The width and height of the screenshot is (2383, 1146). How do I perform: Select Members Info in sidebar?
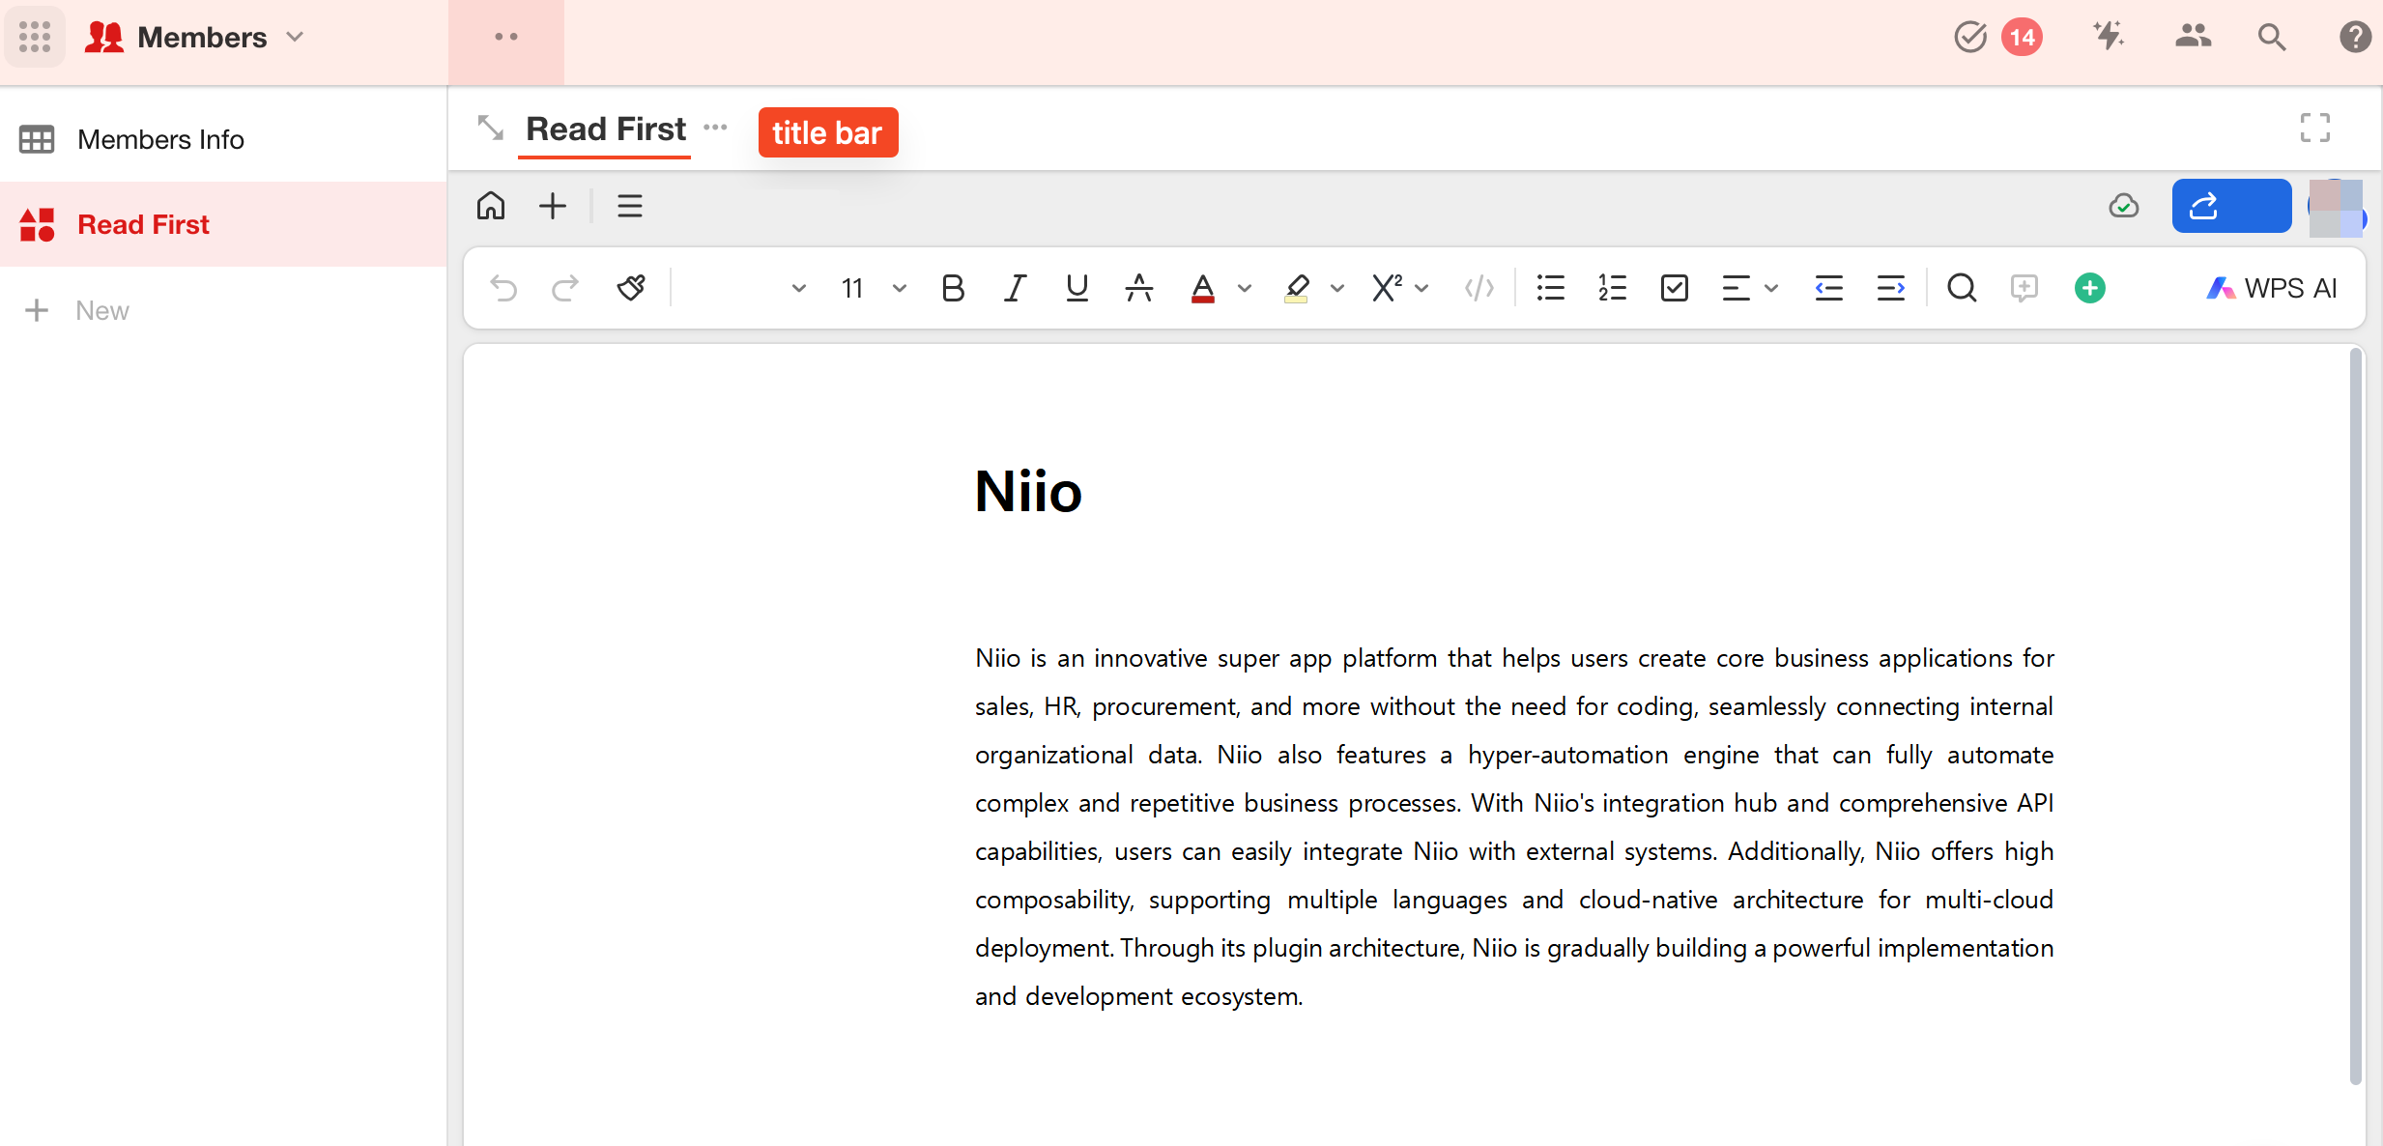[x=223, y=139]
